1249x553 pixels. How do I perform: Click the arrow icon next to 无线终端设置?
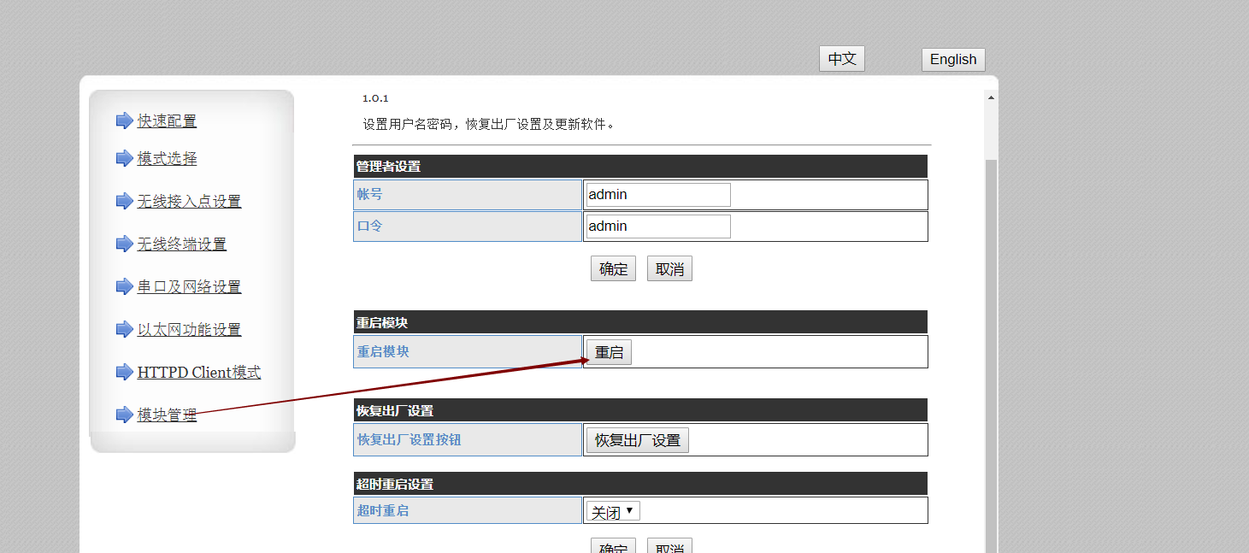(x=124, y=244)
